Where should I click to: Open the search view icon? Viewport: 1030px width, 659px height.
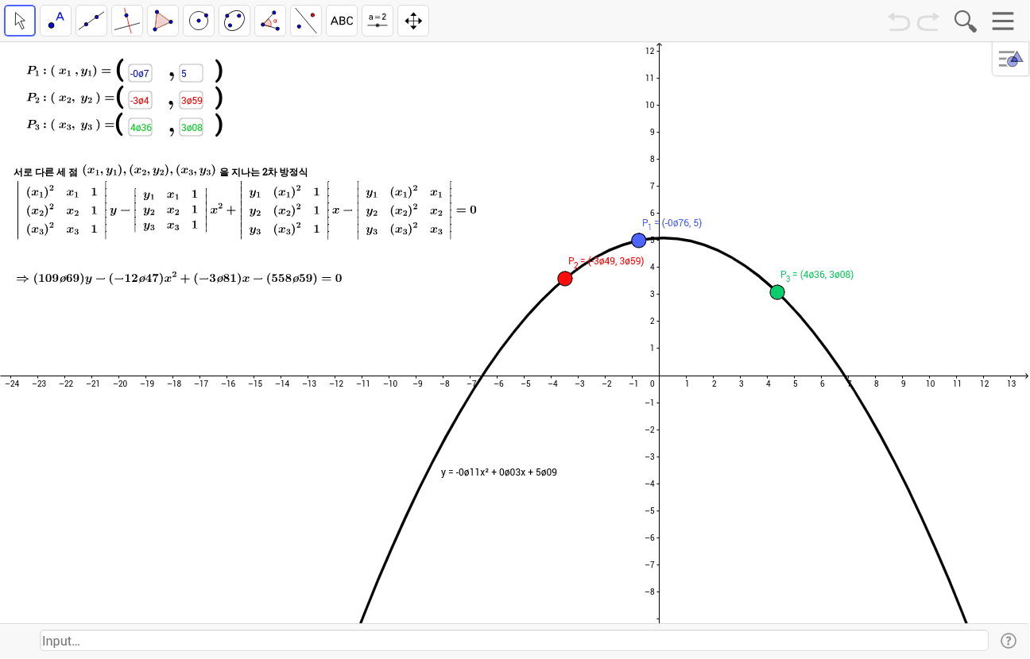(965, 21)
